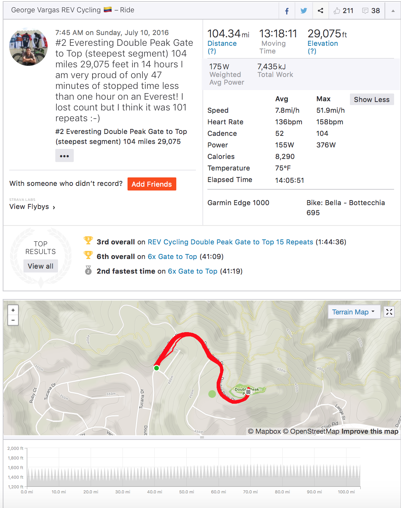
Task: Open comments via speech bubble icon
Action: (x=365, y=11)
